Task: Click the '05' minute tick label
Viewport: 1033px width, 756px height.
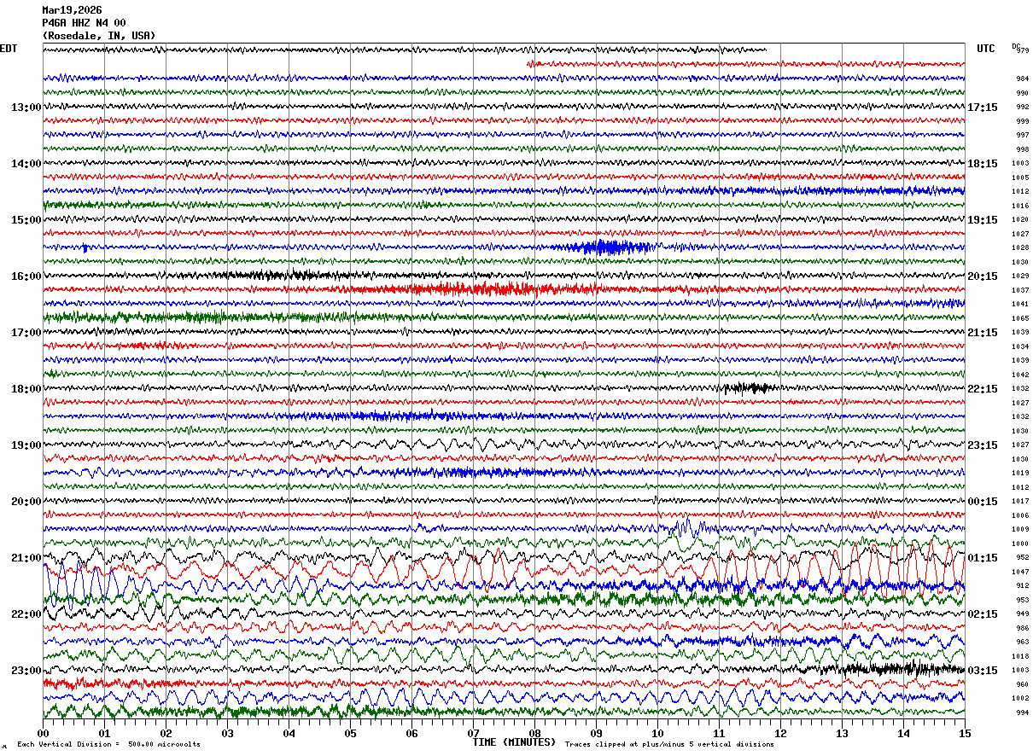Action: (350, 733)
